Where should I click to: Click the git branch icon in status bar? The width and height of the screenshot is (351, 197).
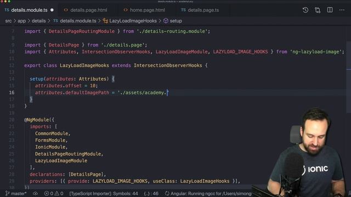tap(7, 193)
